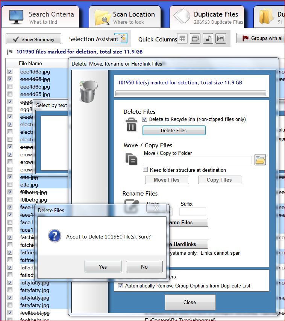The image size is (285, 321).
Task: Enable Keep folder structure at destination
Action: 146,170
